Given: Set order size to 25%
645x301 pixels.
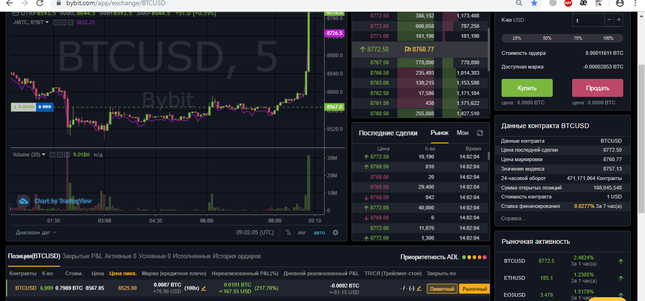Looking at the screenshot, I should coord(517,38).
